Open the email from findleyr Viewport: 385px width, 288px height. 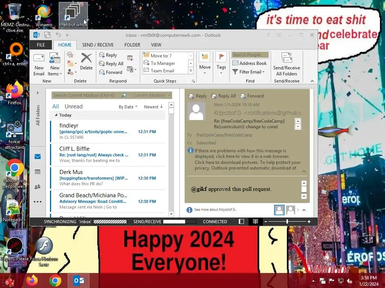coord(108,131)
